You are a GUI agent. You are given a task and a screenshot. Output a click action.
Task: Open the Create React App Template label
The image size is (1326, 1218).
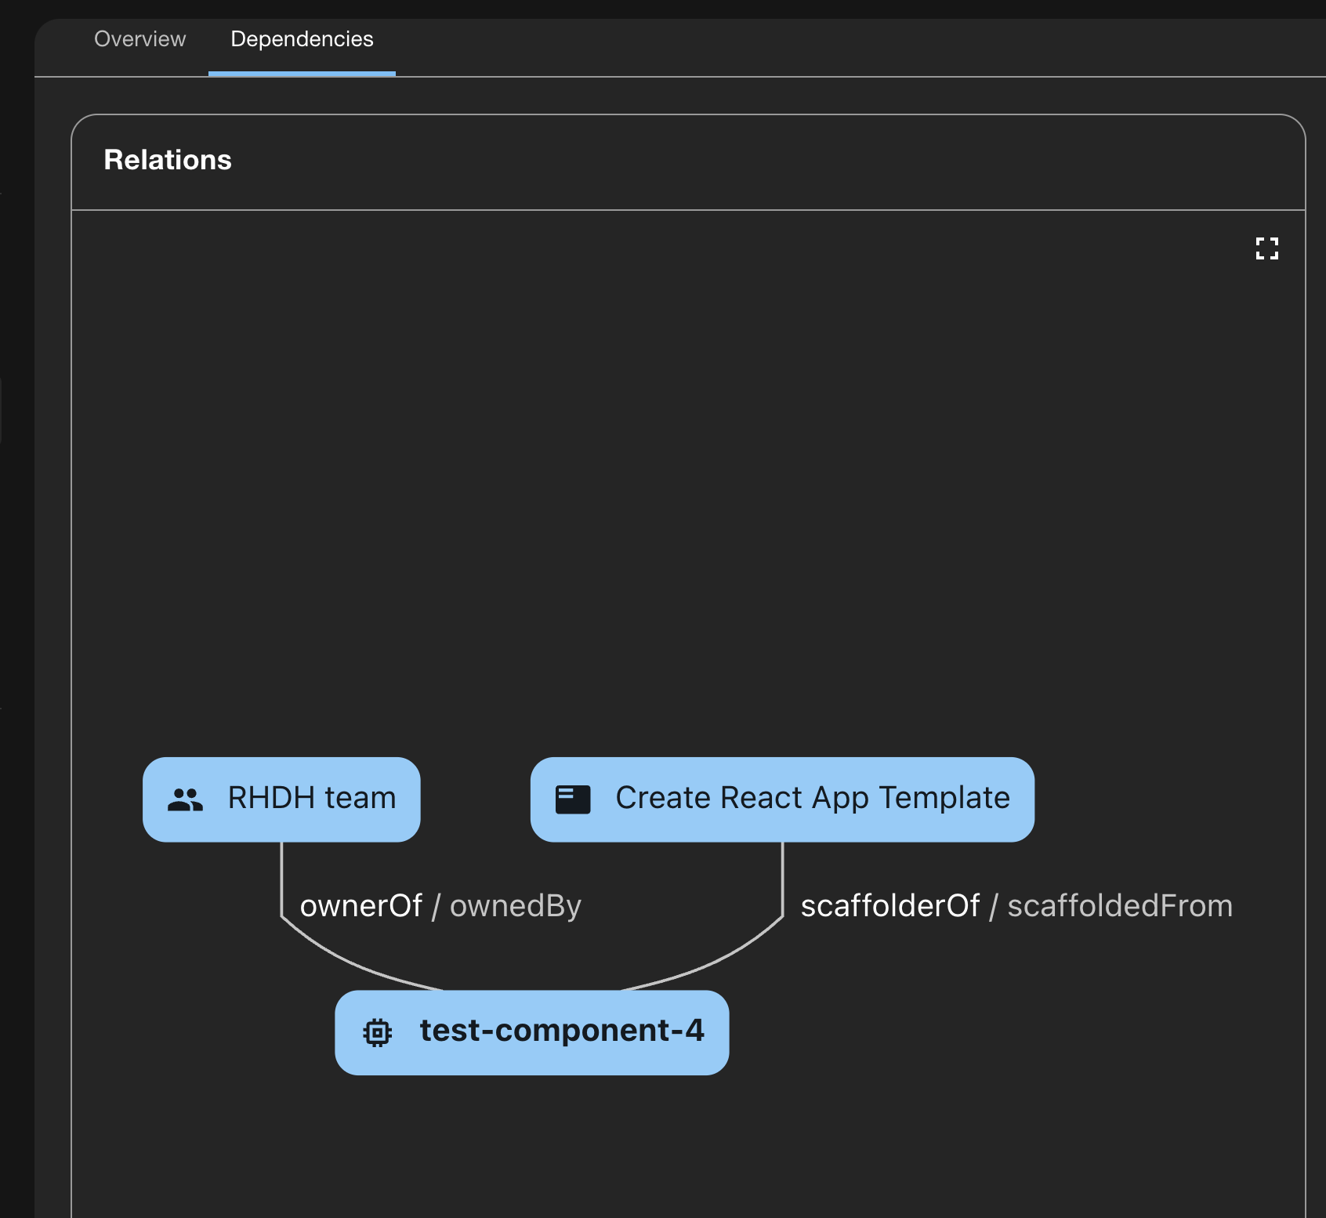(813, 798)
